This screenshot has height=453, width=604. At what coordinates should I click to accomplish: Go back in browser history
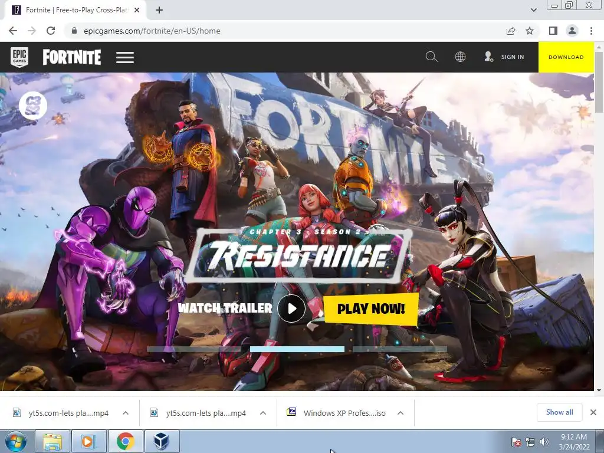coord(13,31)
